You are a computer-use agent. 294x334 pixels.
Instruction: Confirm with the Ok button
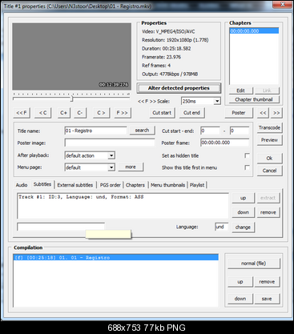click(269, 158)
